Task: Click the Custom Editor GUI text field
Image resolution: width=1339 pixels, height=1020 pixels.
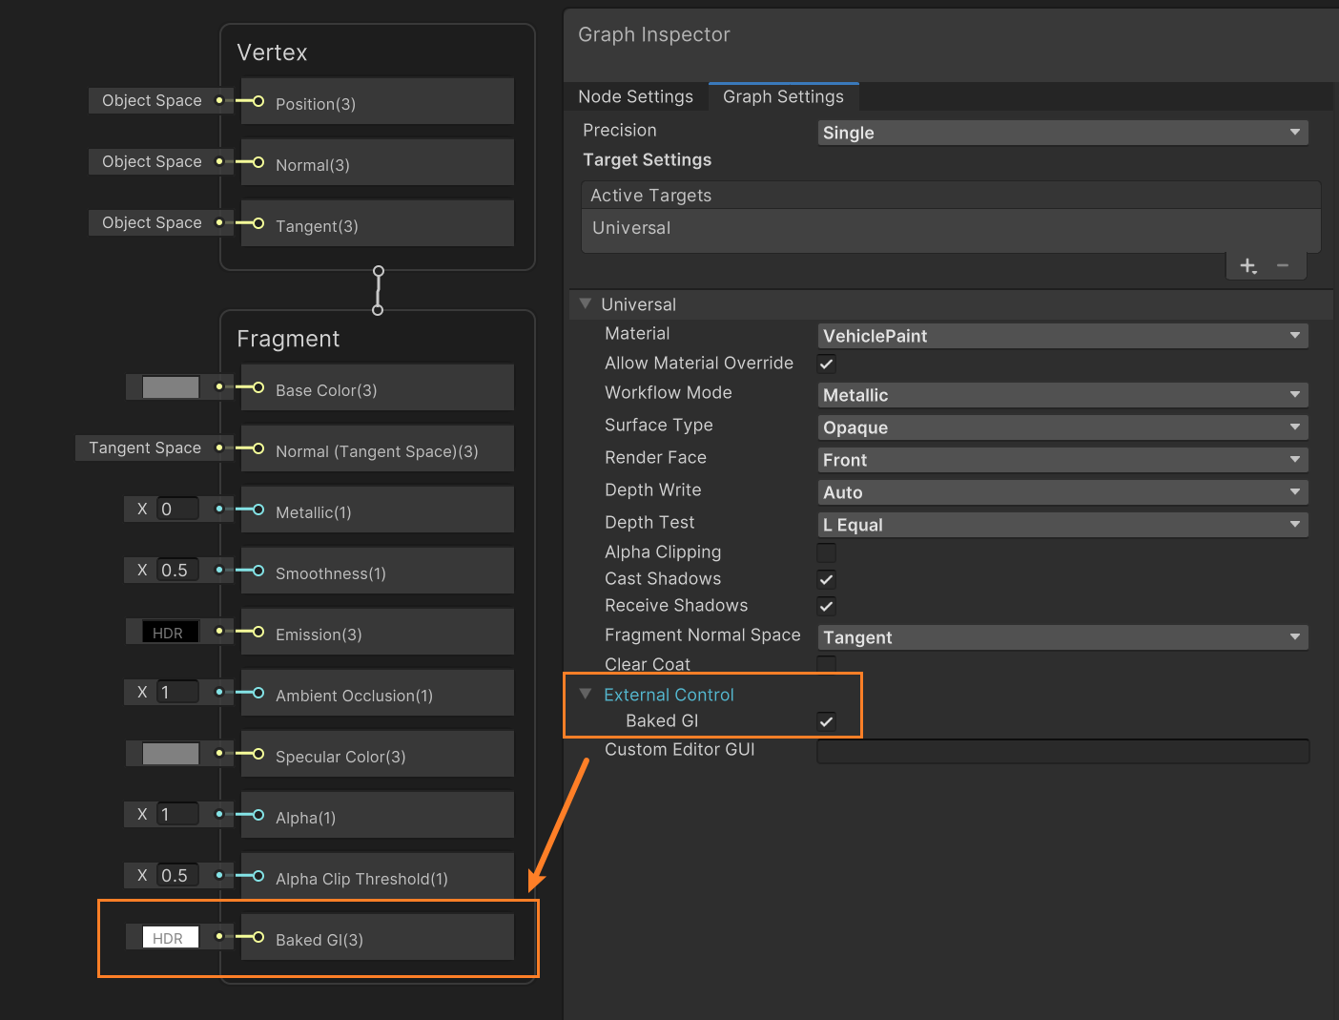Action: click(x=1062, y=751)
